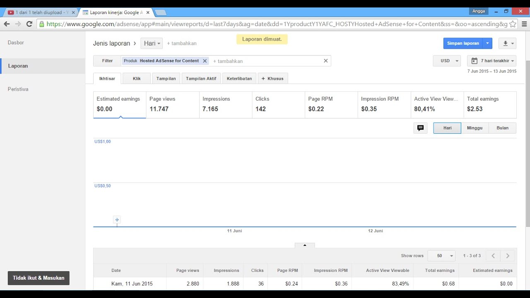Click Simpan laporan button
Viewport: 530px width, 298px height.
[x=463, y=43]
